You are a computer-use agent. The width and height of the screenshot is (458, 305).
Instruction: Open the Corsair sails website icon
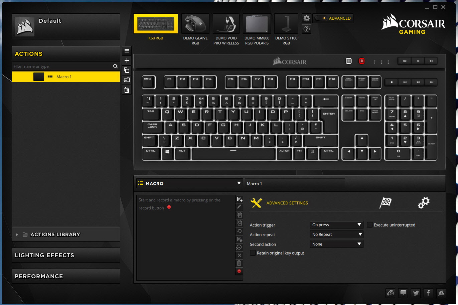[441, 293]
